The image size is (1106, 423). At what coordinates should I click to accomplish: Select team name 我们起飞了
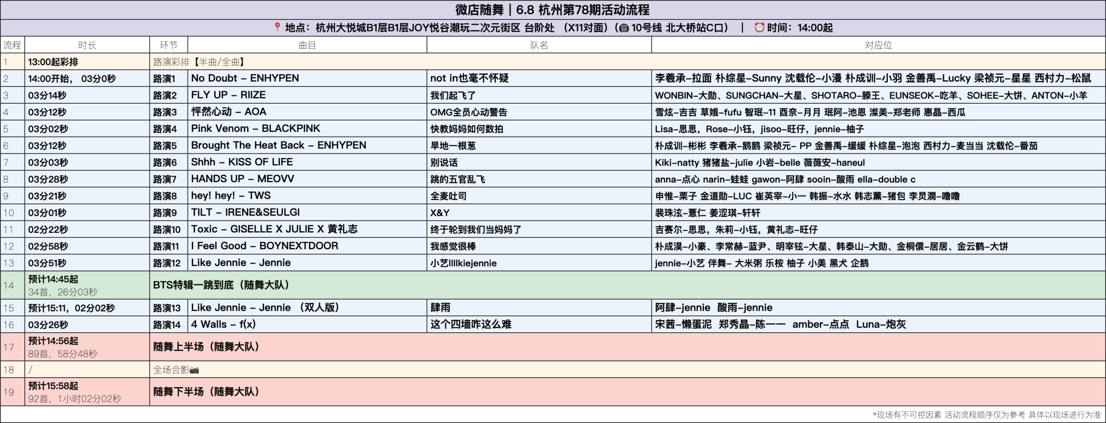click(539, 95)
